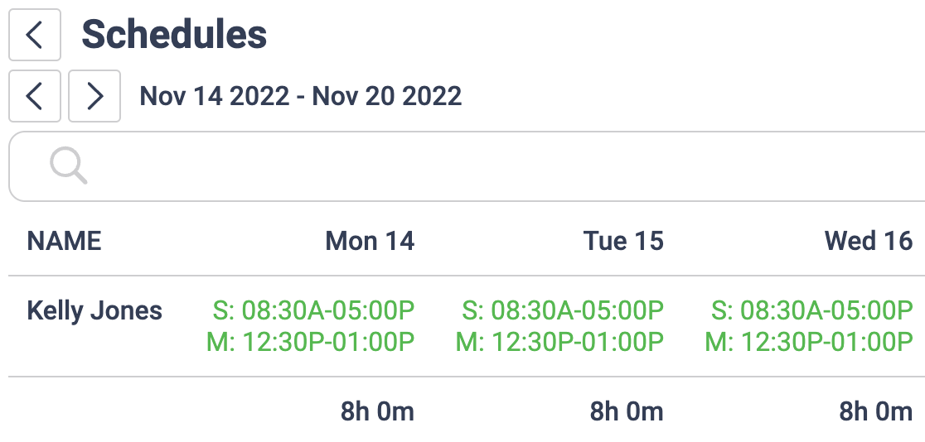Select the Mon 14 column header
The image size is (925, 442).
(x=370, y=241)
